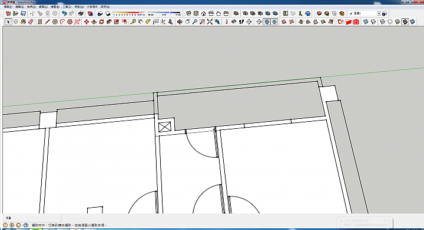Image resolution: width=424 pixels, height=230 pixels.
Task: Click the geo-location status icon
Action: [5, 225]
